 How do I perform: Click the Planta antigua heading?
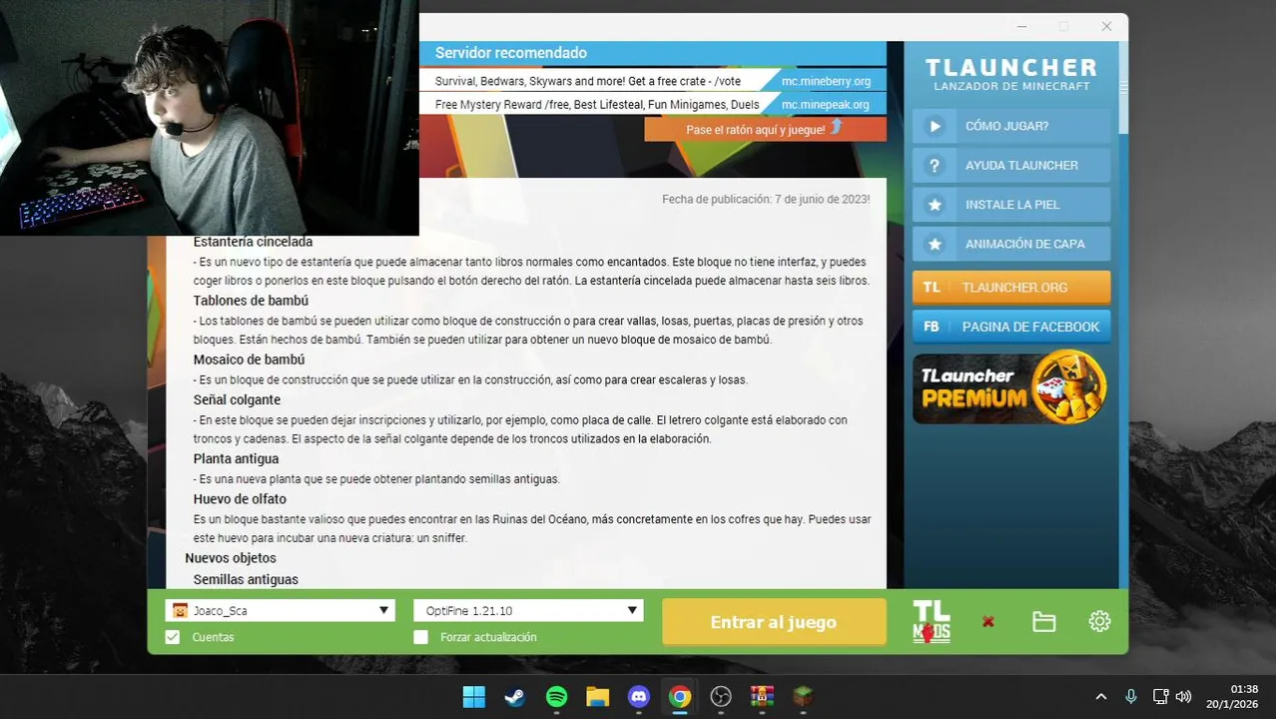(236, 459)
